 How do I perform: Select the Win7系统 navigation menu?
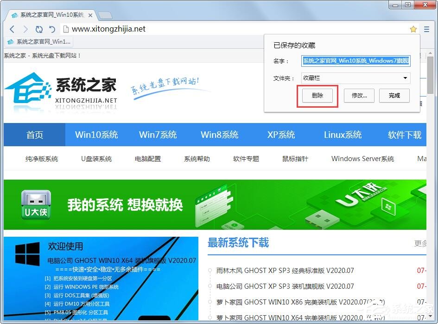tap(158, 134)
